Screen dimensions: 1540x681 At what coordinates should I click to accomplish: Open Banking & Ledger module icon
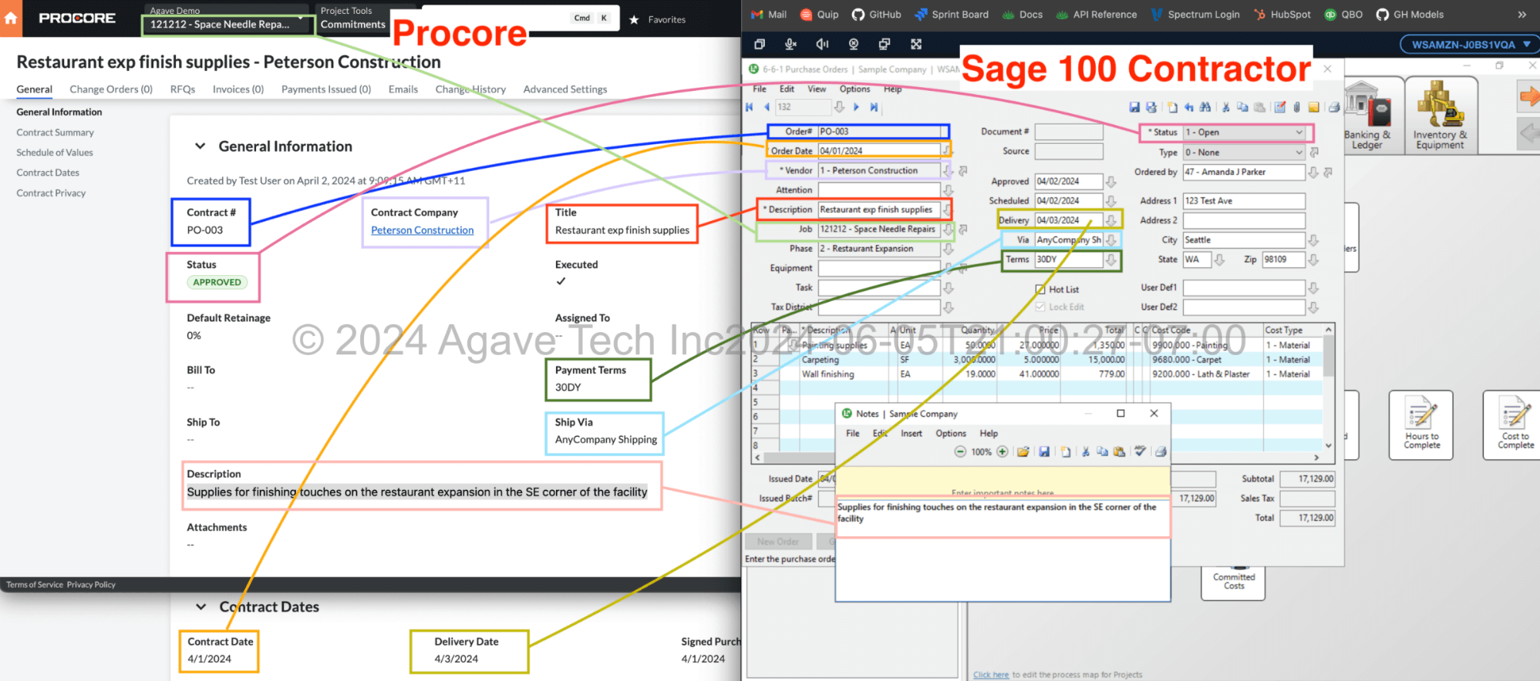coord(1367,116)
